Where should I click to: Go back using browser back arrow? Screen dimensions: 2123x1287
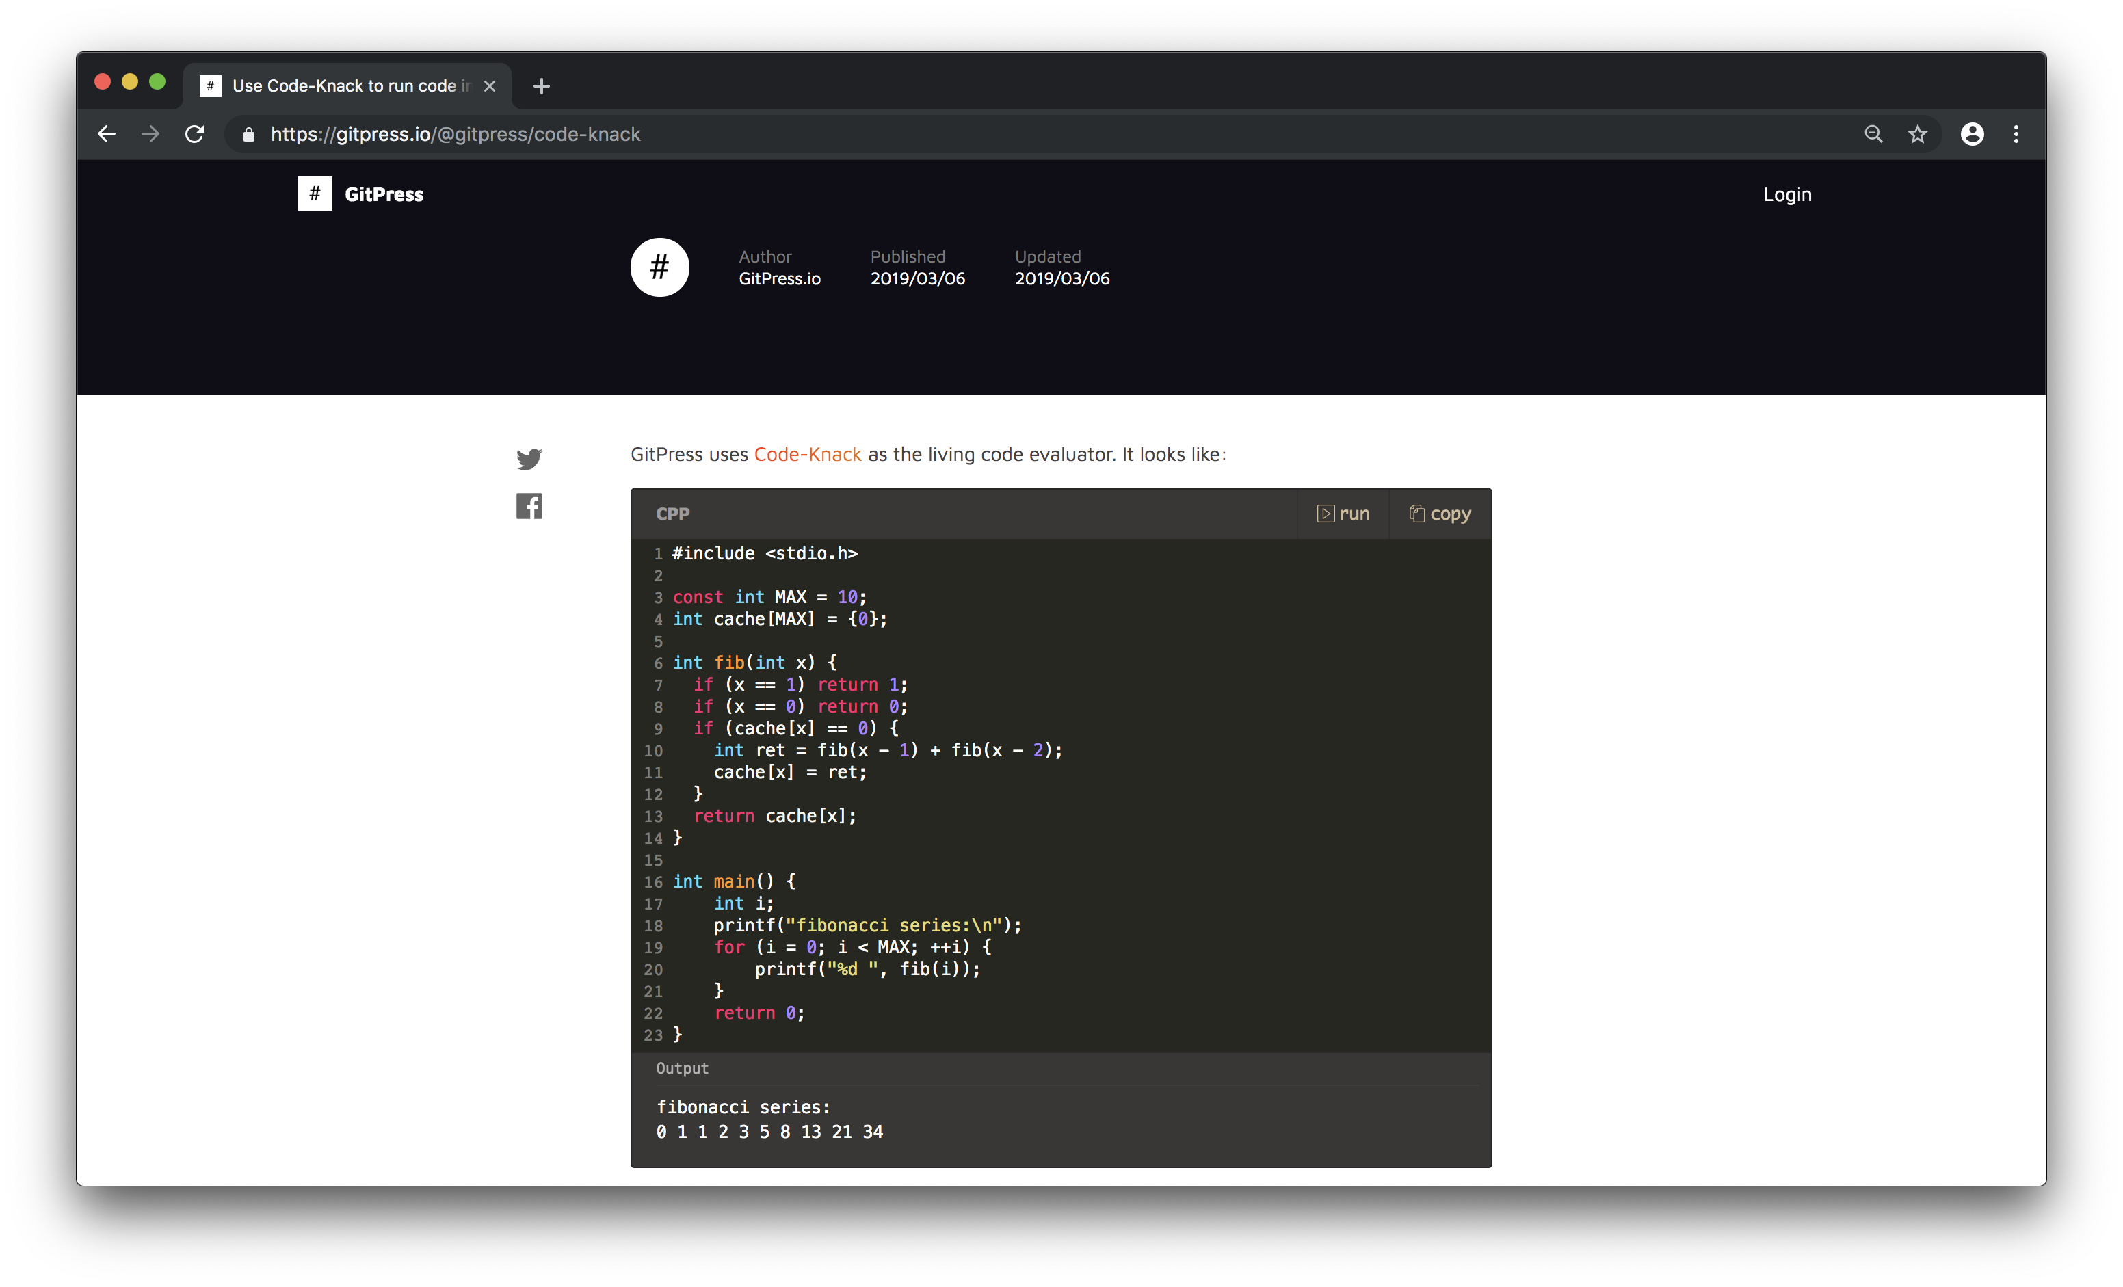(107, 135)
